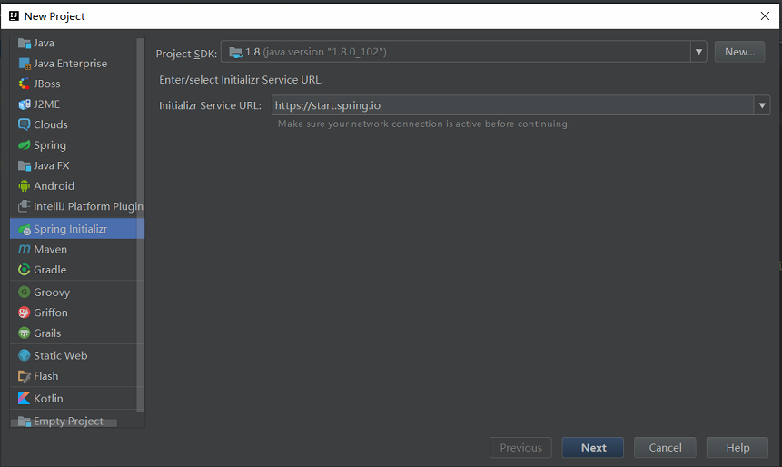Click the IntelliJ logo in title bar
Screen dimensions: 782x467
(14, 16)
